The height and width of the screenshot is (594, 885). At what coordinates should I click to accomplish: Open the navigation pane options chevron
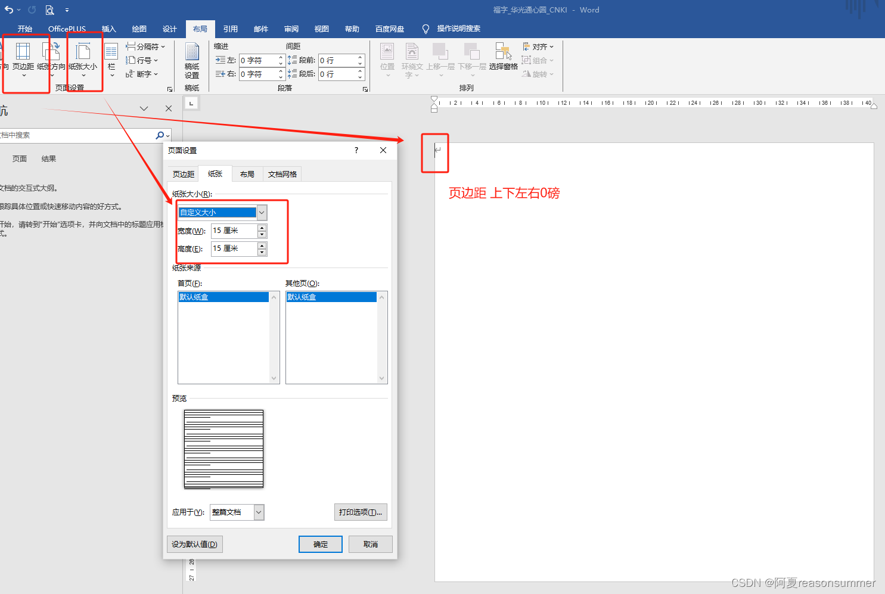coord(144,108)
